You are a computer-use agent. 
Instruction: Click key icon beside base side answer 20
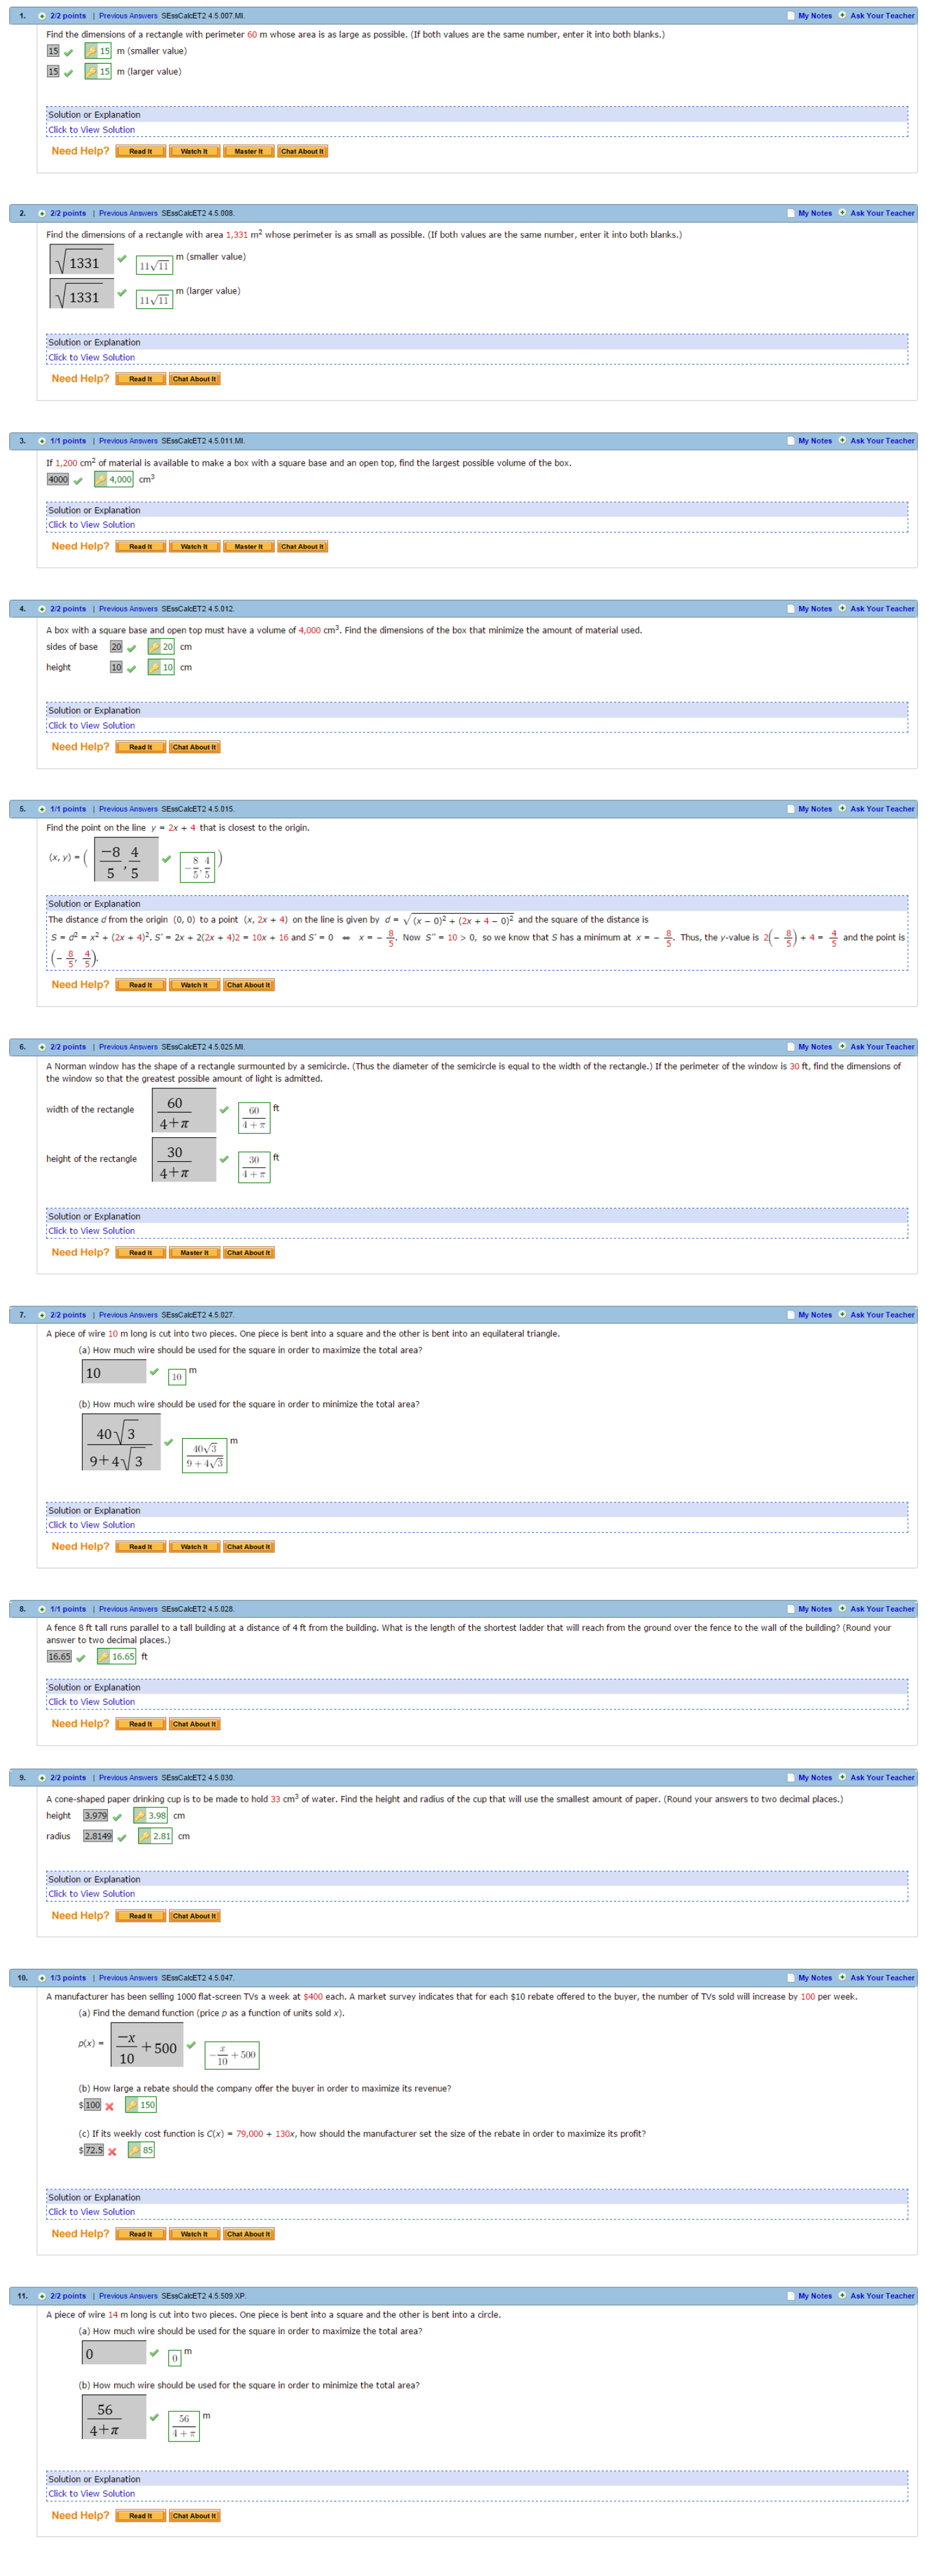click(x=155, y=647)
